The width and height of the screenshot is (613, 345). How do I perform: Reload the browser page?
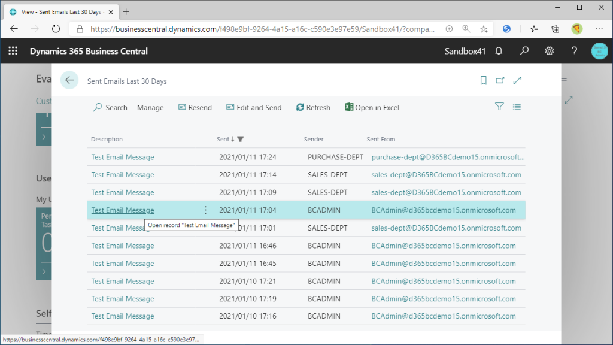pos(56,29)
